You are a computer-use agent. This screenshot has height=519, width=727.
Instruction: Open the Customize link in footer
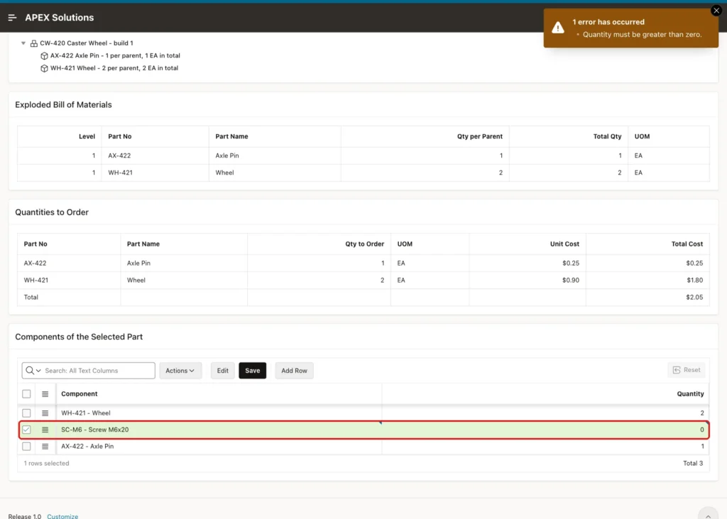(x=62, y=515)
